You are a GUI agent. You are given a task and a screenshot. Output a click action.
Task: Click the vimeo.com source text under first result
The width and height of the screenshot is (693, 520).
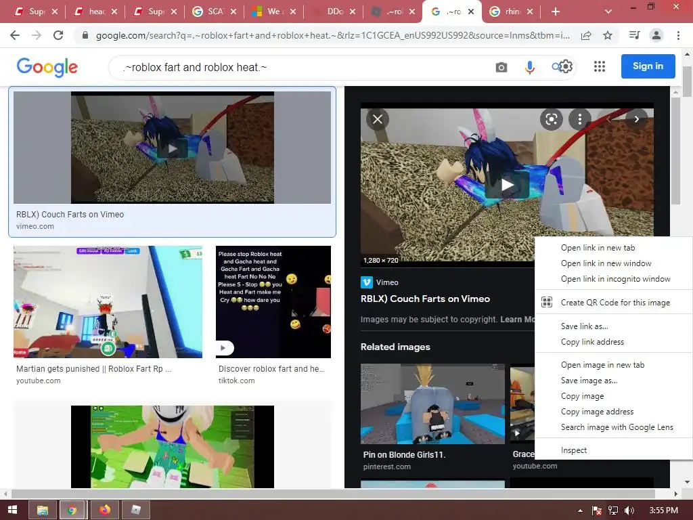pos(35,226)
